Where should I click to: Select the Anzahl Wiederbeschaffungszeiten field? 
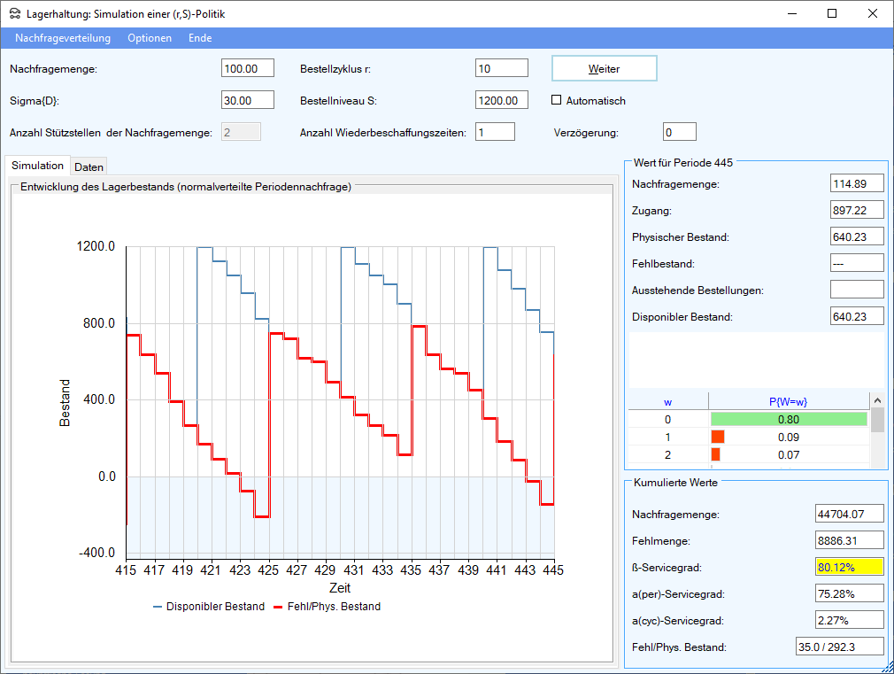coord(495,132)
